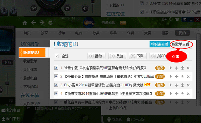
Task: Click the player repeat mode icon
Action: (x=67, y=8)
